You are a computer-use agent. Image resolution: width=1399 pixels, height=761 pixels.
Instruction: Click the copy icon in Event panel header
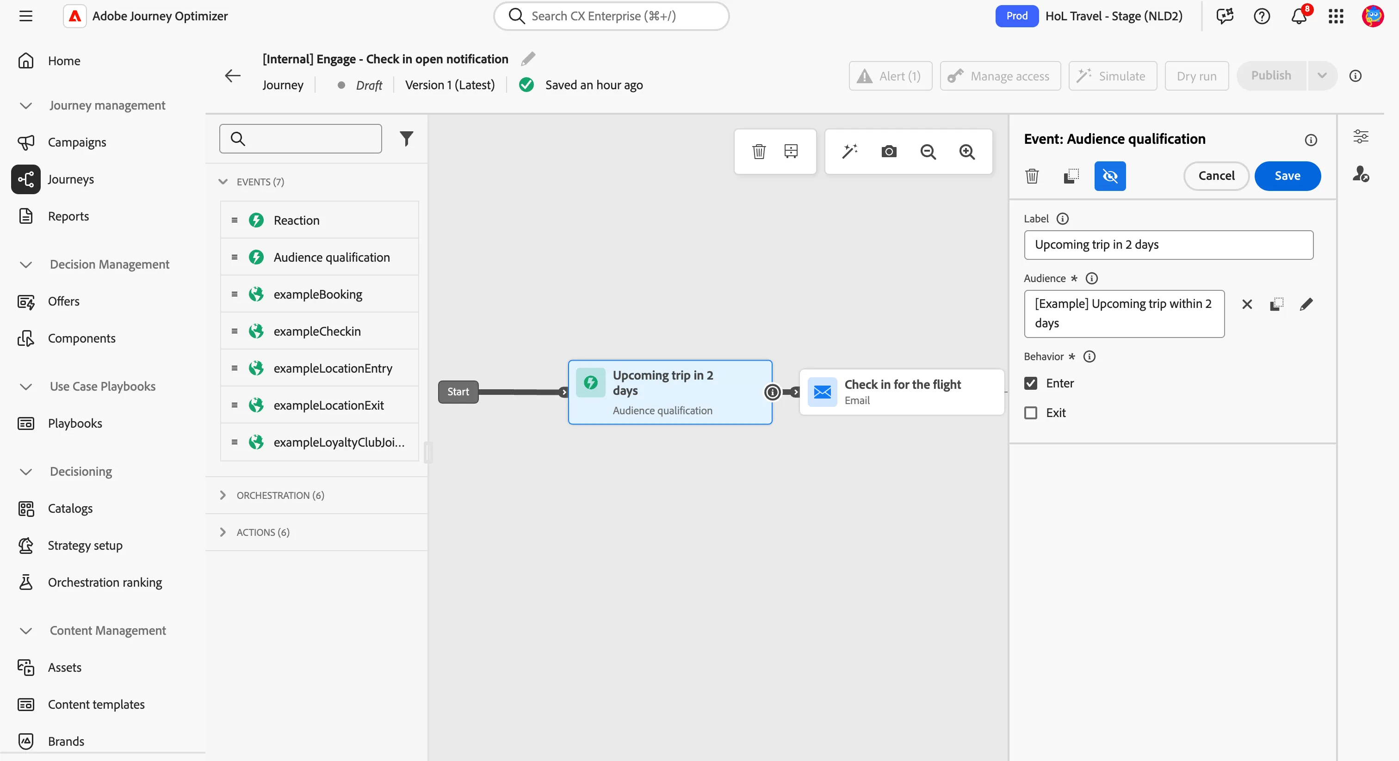[1071, 176]
